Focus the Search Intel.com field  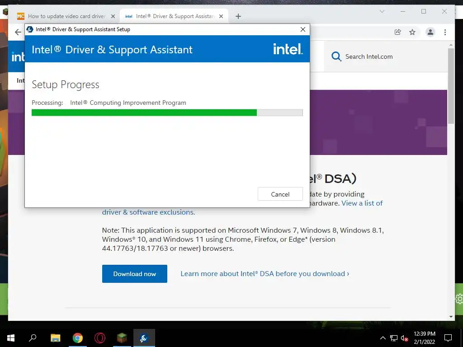click(x=385, y=56)
